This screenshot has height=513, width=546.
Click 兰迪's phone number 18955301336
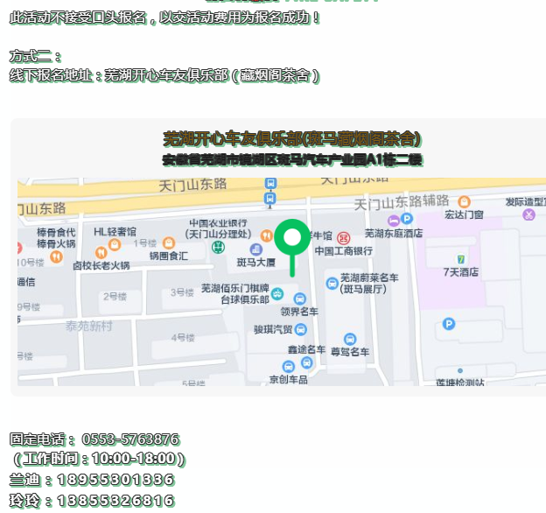click(x=115, y=480)
